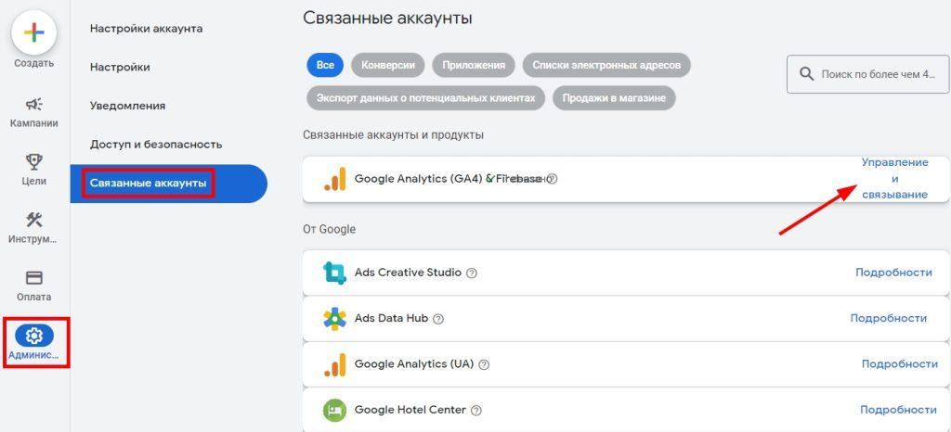Click the multicolor plus Create button
Screen dimensions: 951x432
tap(34, 32)
